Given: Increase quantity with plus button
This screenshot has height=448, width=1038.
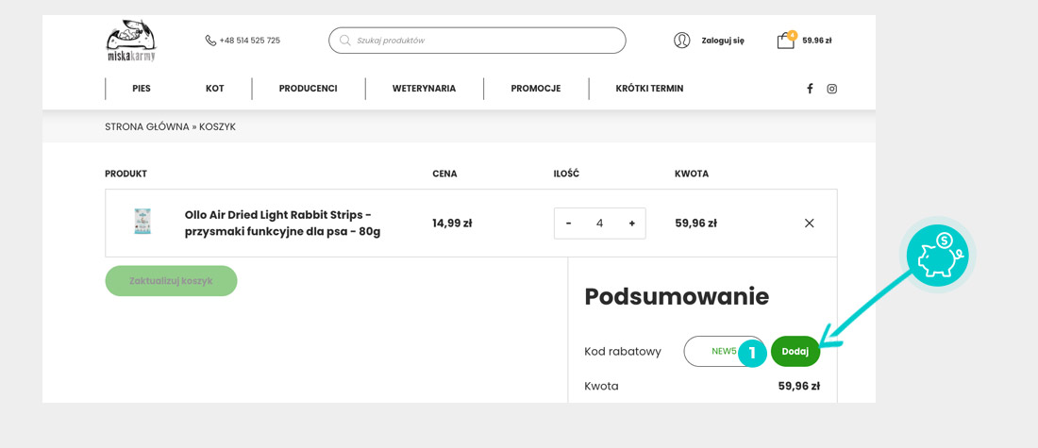Looking at the screenshot, I should pyautogui.click(x=631, y=224).
